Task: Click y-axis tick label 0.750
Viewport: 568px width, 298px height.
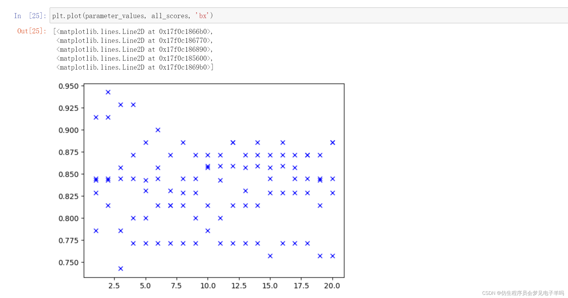Action: pos(68,263)
